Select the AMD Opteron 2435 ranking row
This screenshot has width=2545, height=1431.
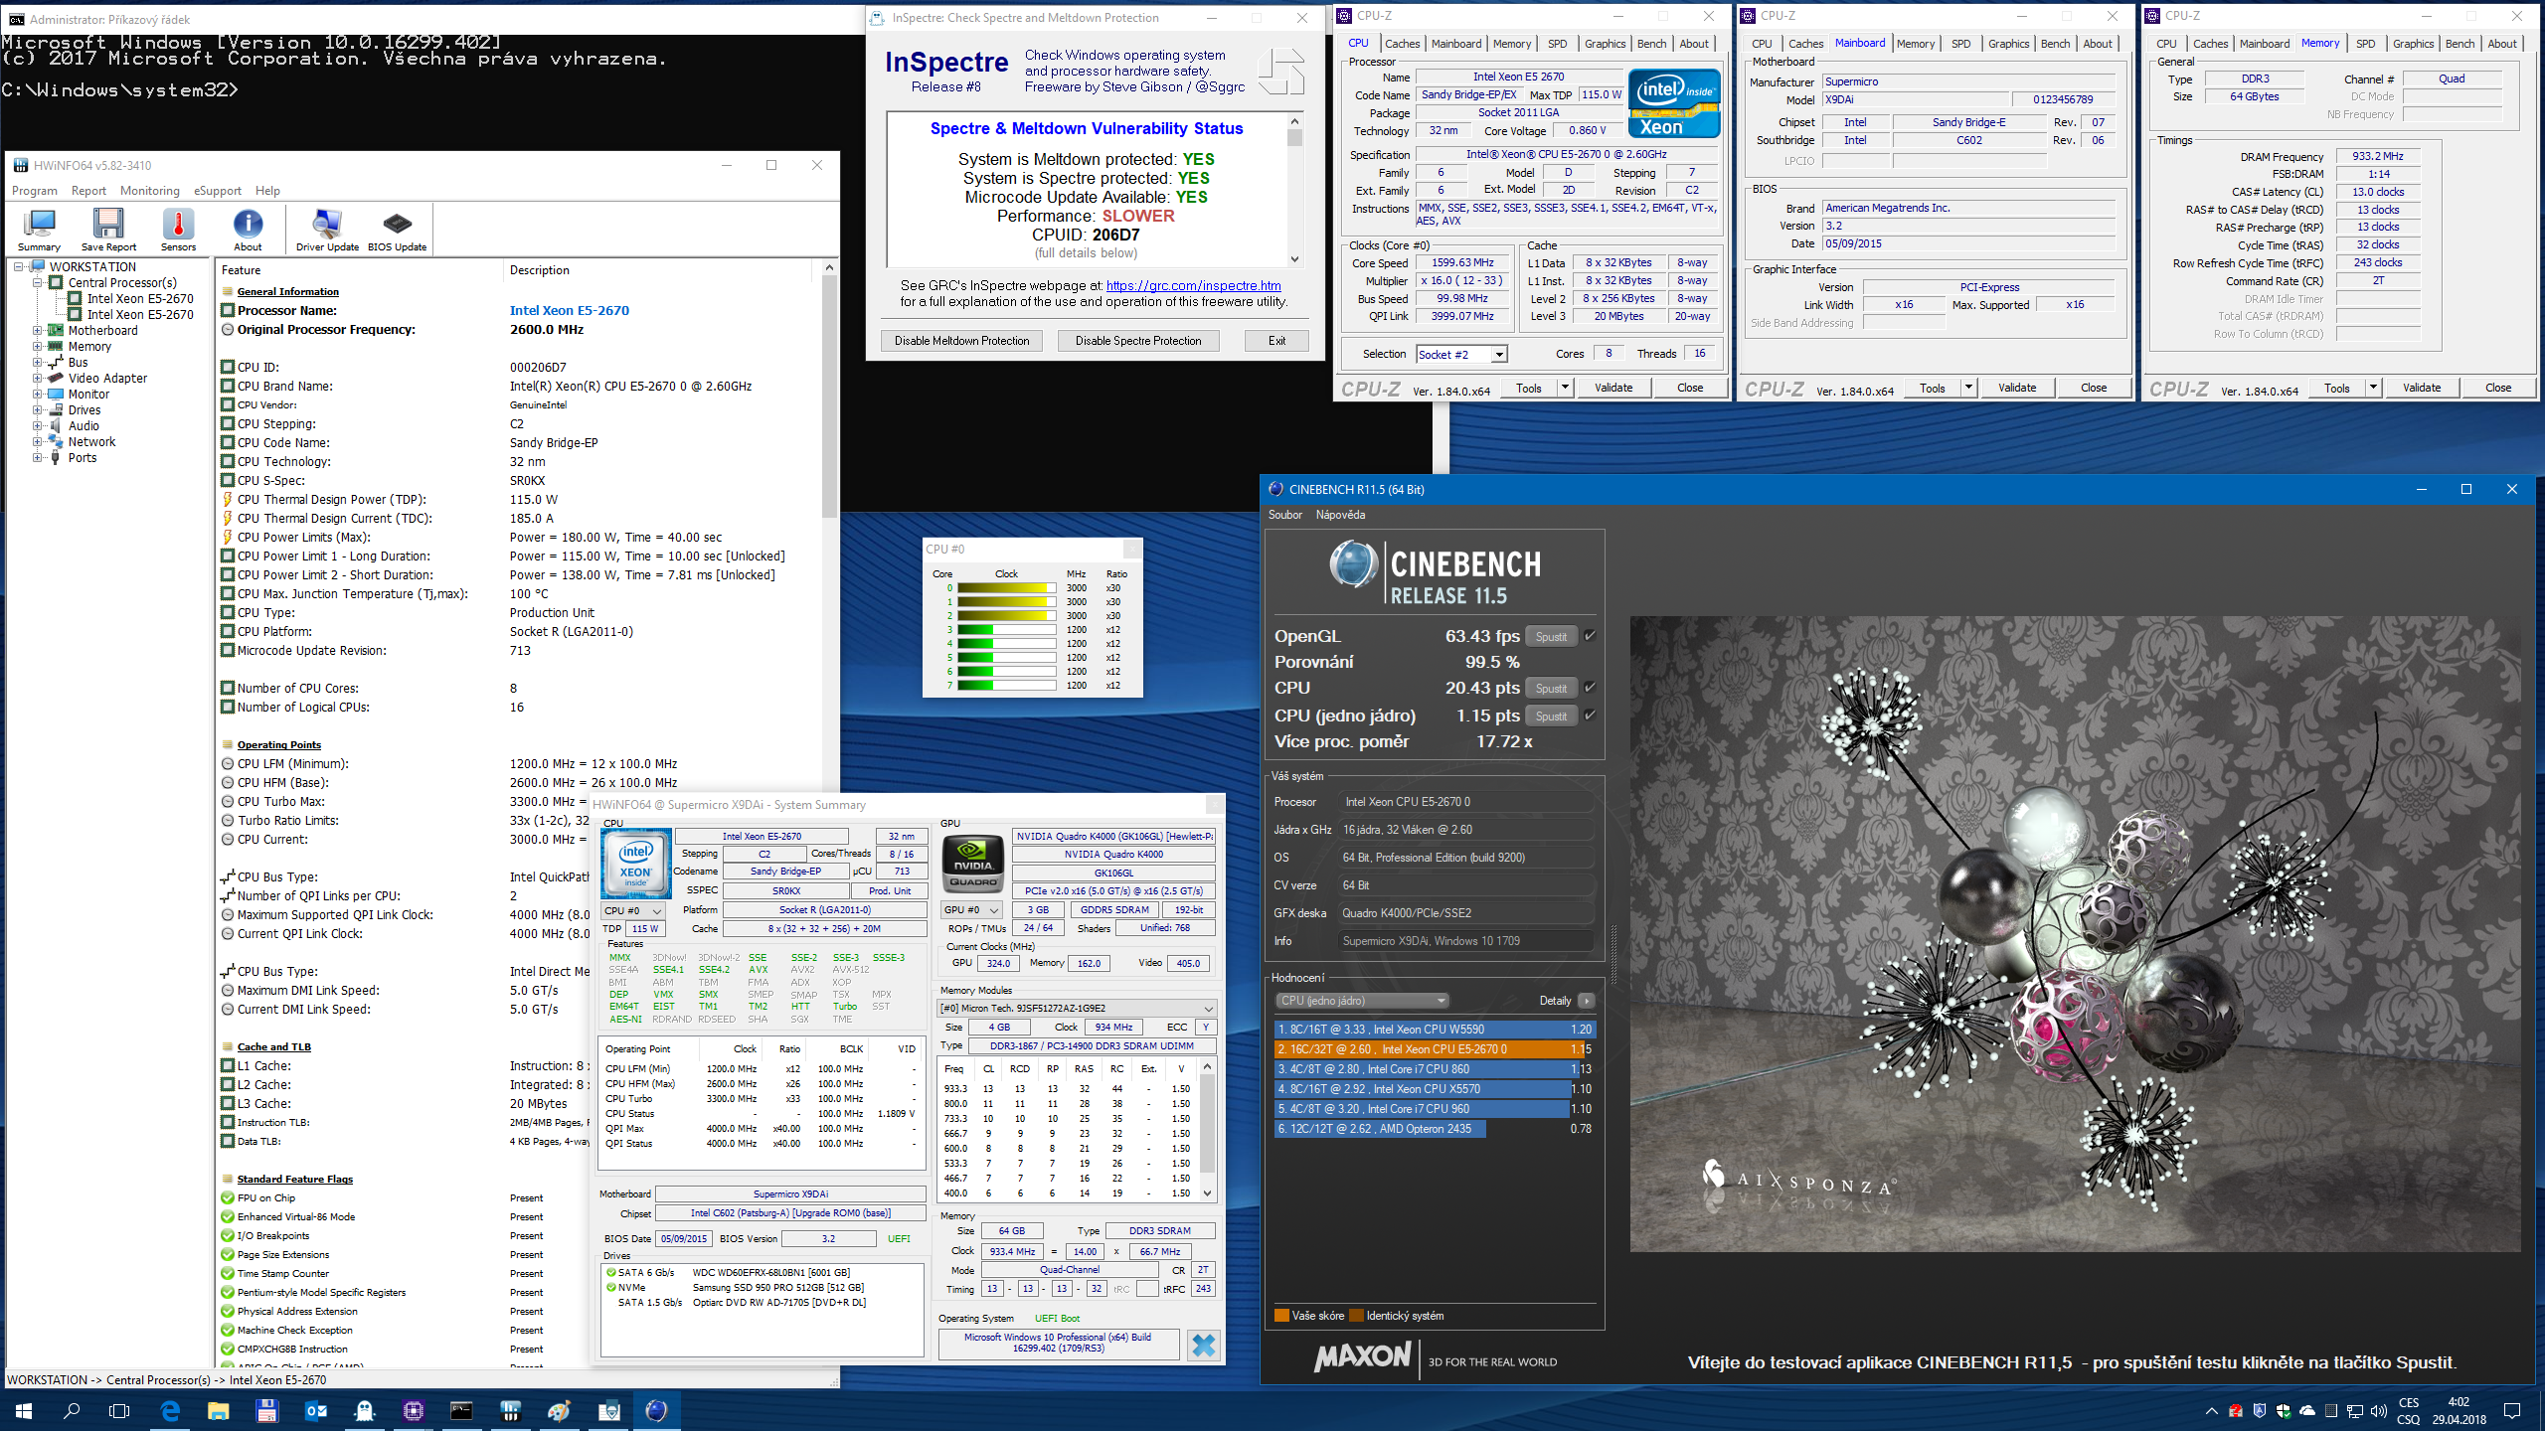pos(1434,1129)
